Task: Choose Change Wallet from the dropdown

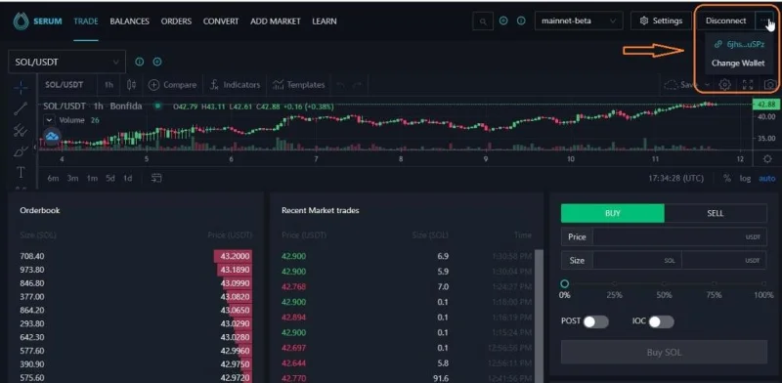Action: coord(738,64)
